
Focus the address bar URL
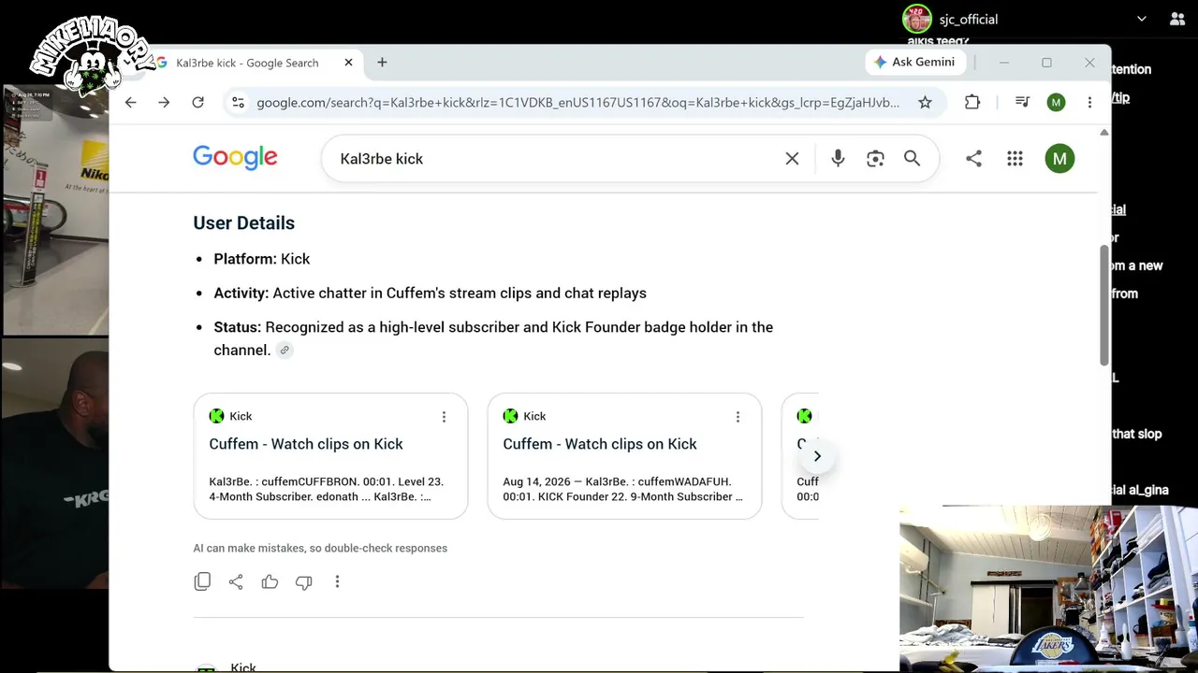tap(577, 102)
